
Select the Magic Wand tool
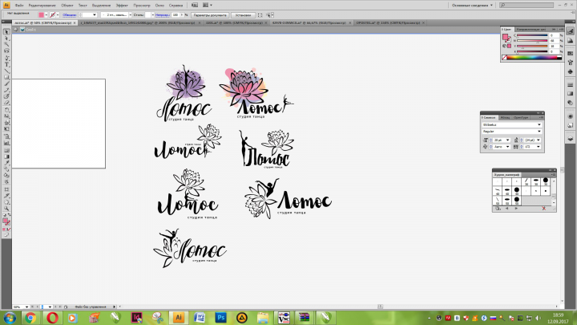click(6, 45)
